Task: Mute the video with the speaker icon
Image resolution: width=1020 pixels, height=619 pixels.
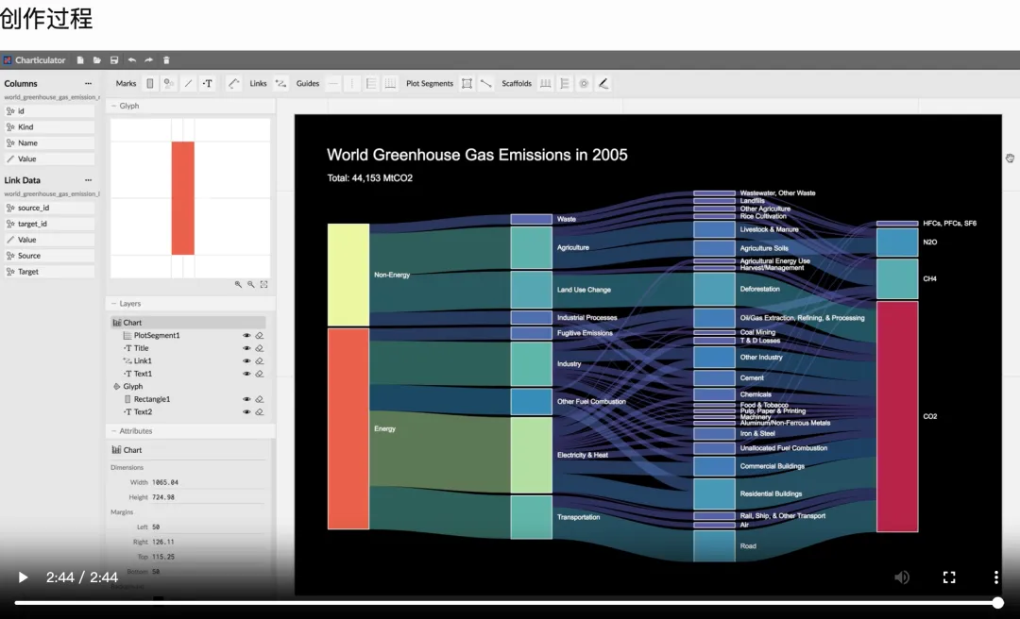Action: click(x=902, y=577)
